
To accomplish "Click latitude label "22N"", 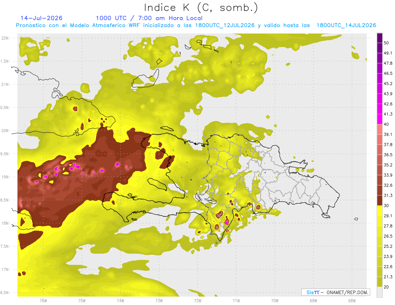I will tap(5, 38).
